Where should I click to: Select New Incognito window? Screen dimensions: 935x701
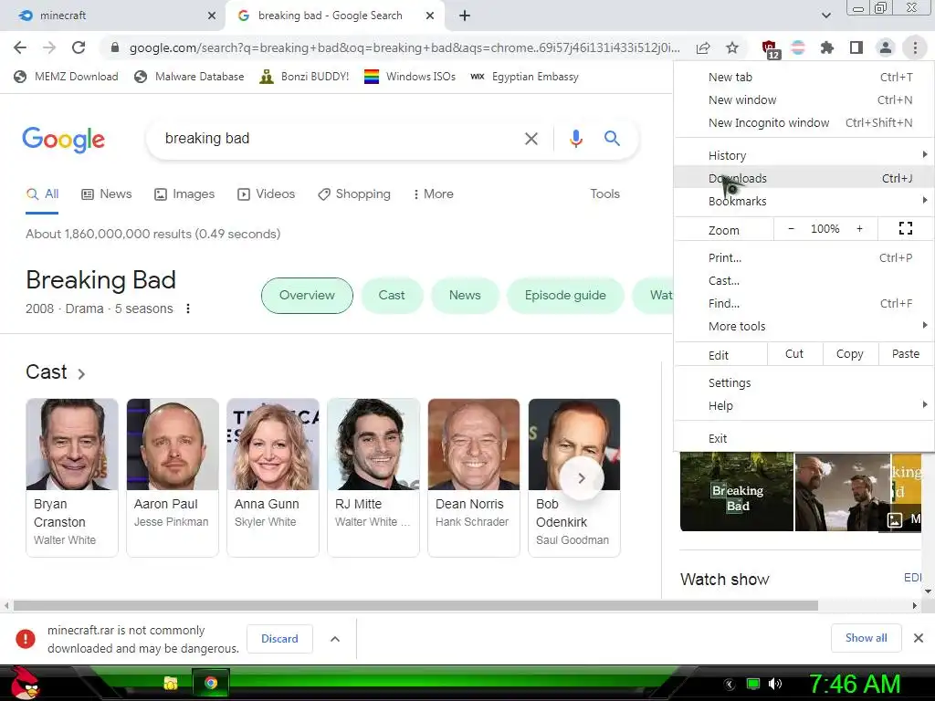[804, 123]
